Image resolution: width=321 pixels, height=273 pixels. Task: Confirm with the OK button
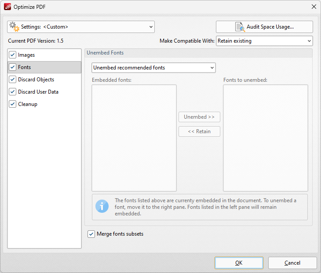point(239,263)
